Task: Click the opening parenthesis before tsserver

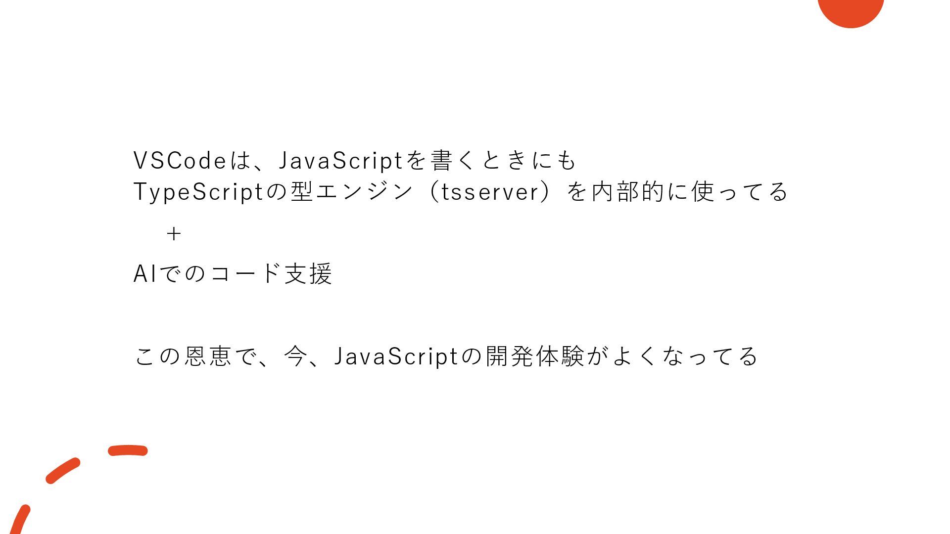Action: tap(433, 192)
